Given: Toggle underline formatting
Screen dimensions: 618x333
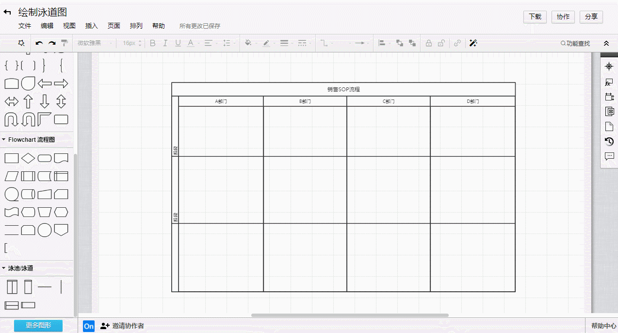Looking at the screenshot, I should point(178,43).
